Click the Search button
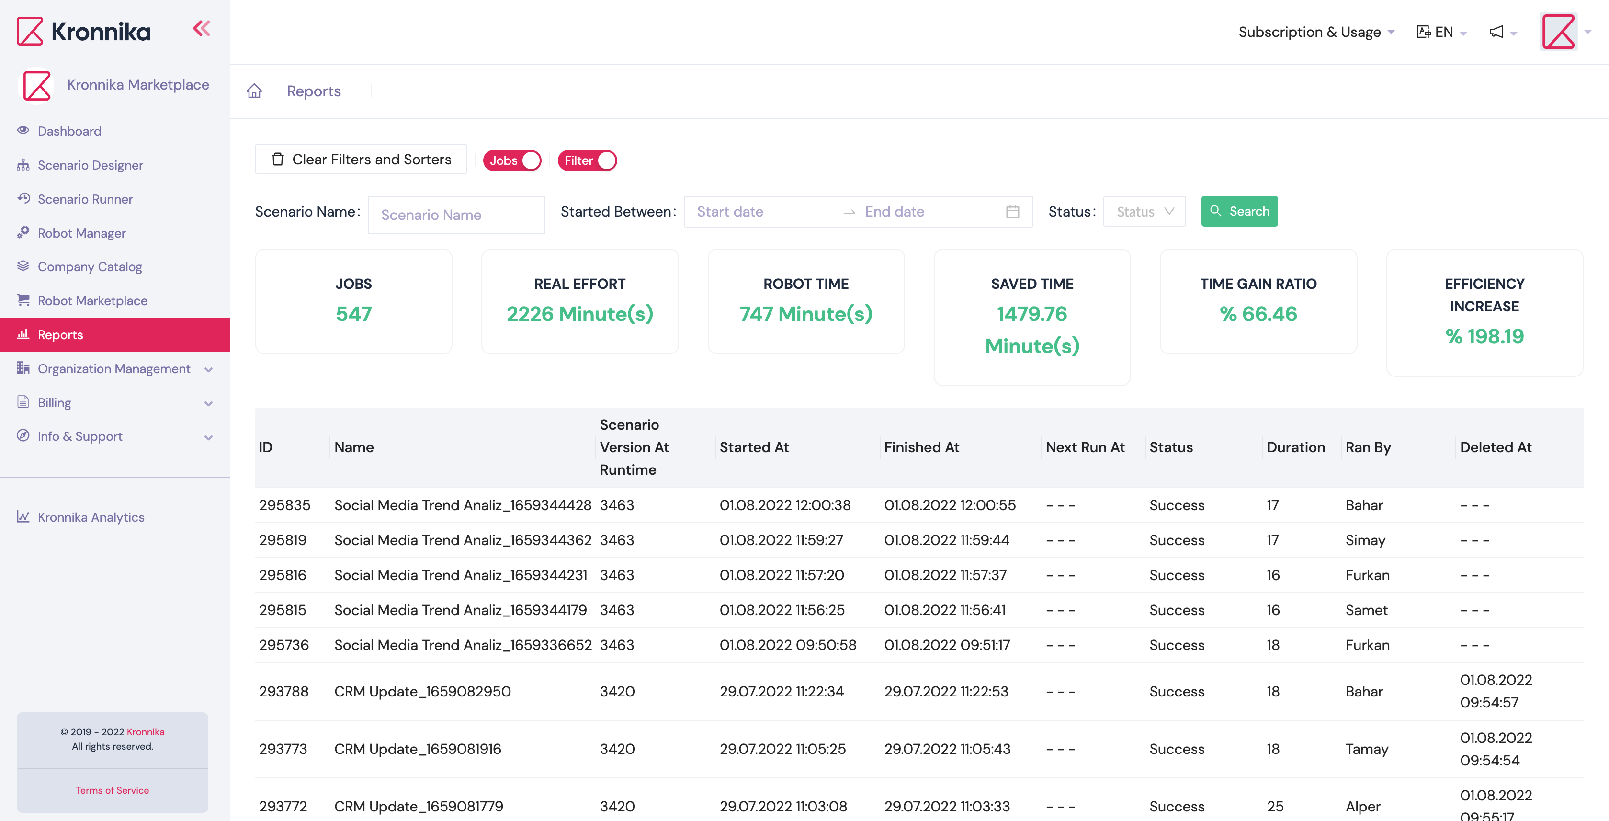The image size is (1609, 821). pos(1239,211)
